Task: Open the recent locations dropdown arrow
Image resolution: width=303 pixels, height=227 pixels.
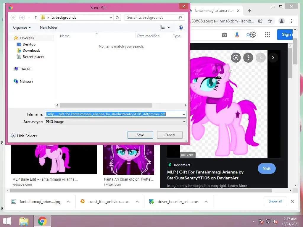Action: 29,17
